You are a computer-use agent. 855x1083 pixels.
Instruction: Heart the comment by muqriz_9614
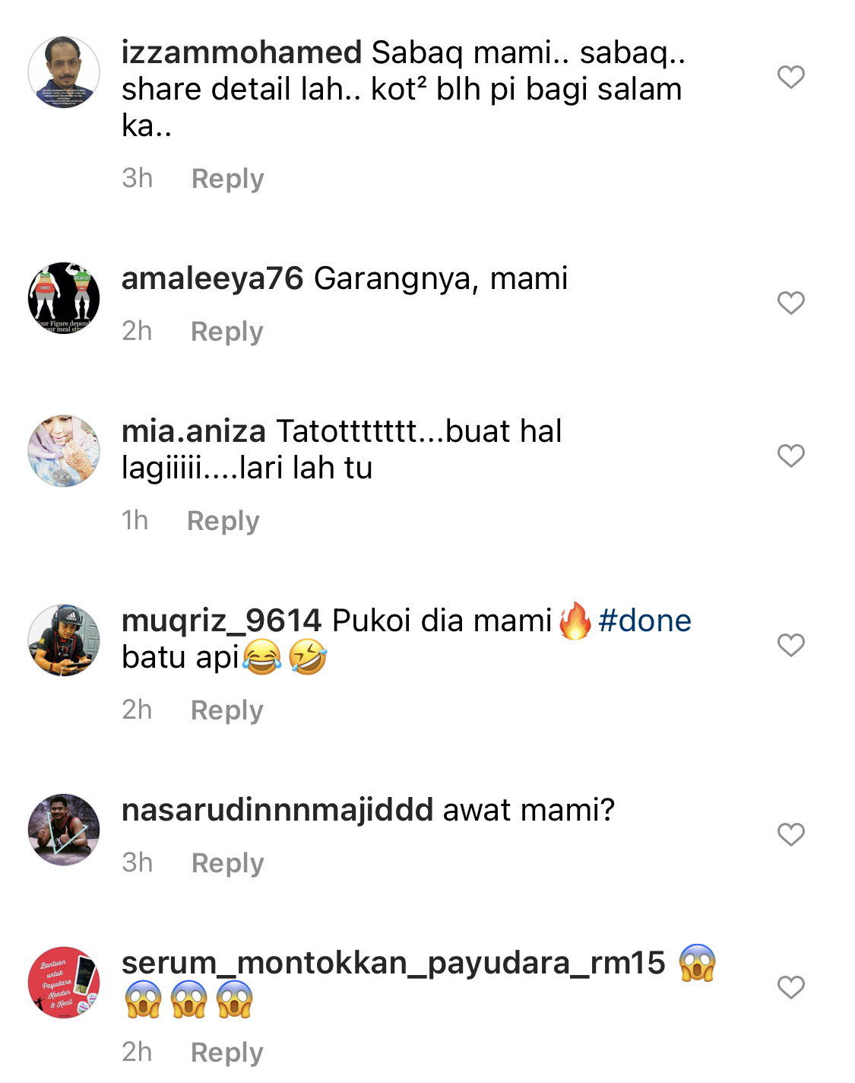790,645
